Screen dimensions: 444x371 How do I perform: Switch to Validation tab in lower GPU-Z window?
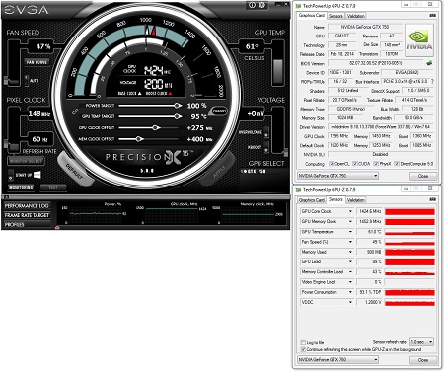coord(356,200)
